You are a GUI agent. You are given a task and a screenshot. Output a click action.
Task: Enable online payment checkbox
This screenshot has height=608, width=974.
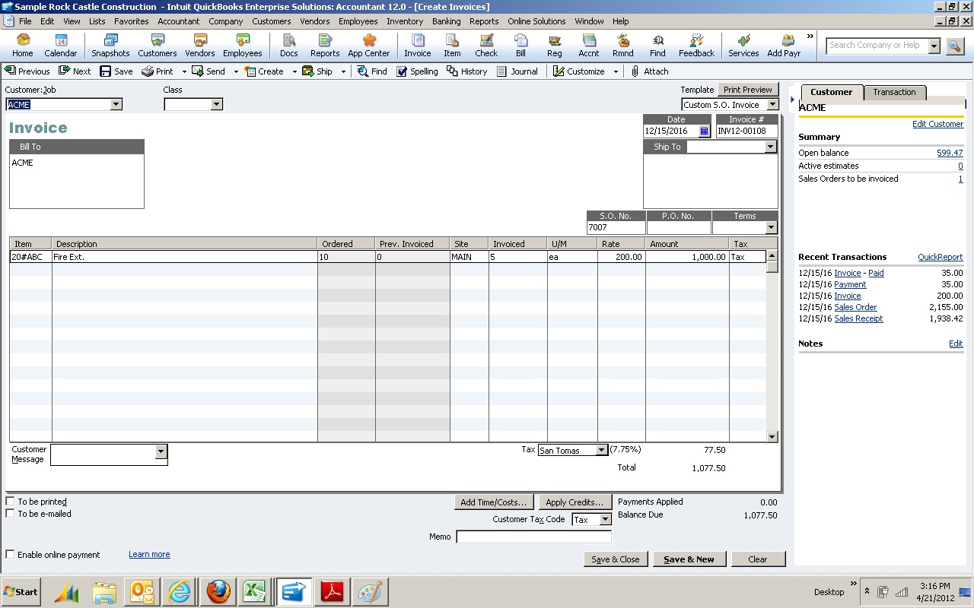tap(10, 555)
